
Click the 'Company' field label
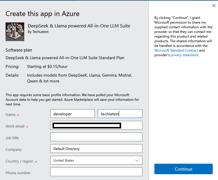point(13,150)
